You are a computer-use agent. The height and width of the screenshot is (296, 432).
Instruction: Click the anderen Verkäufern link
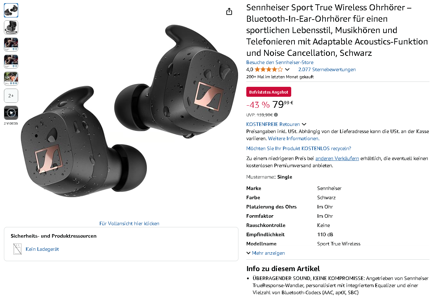[x=337, y=158]
